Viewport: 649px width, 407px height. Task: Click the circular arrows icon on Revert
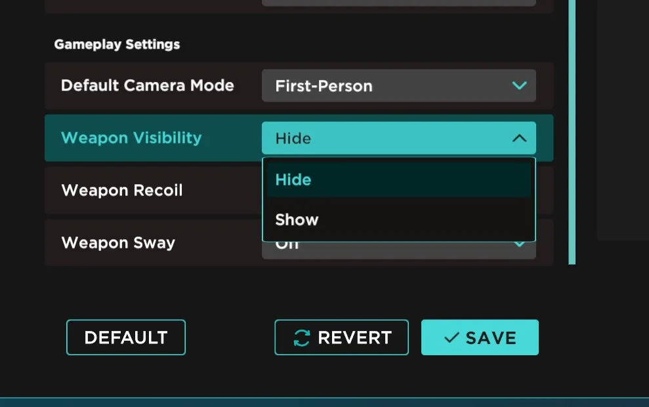(301, 338)
